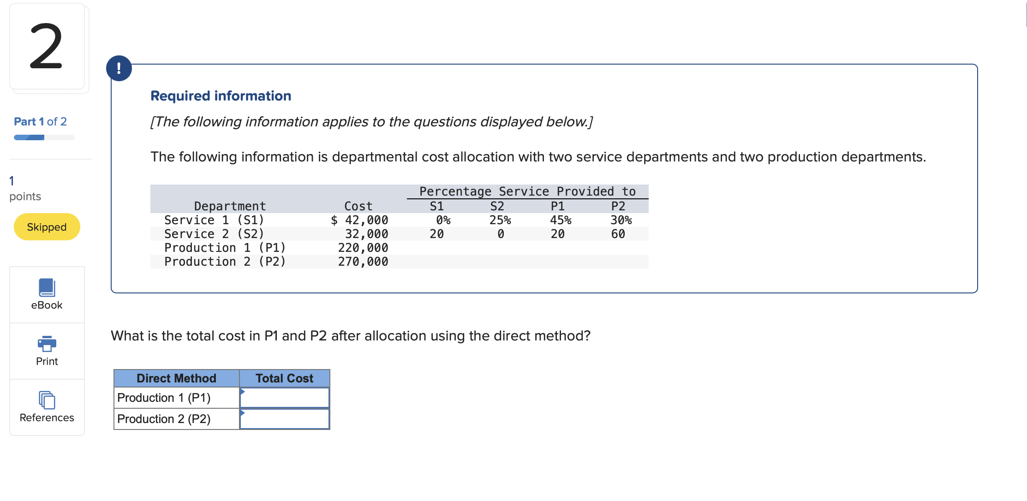Open the eBook book icon
The width and height of the screenshot is (1027, 501).
tap(47, 287)
